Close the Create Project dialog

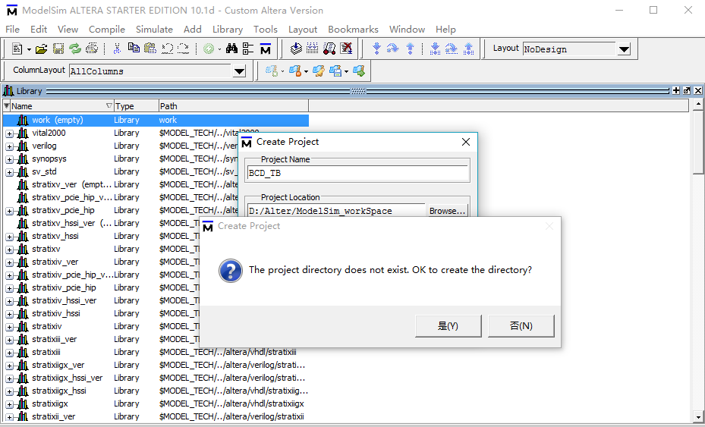(x=466, y=142)
